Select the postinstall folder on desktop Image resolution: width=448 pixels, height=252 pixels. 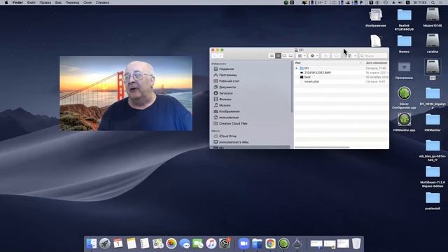click(433, 201)
